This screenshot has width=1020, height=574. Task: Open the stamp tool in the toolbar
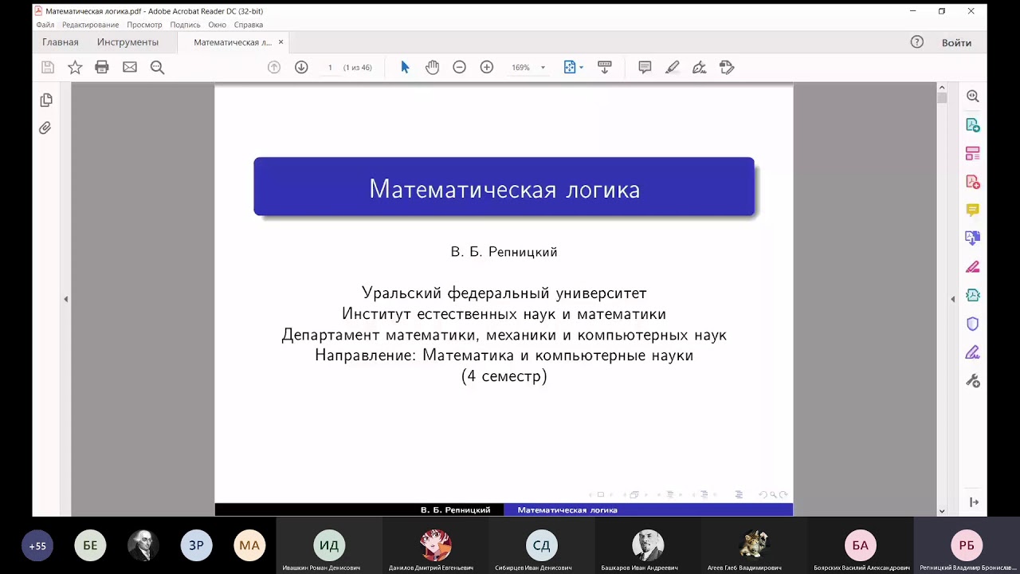pyautogui.click(x=727, y=68)
